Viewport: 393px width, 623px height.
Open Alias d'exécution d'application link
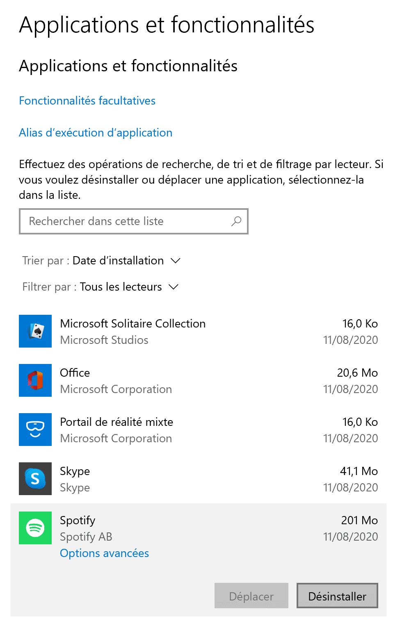point(96,133)
